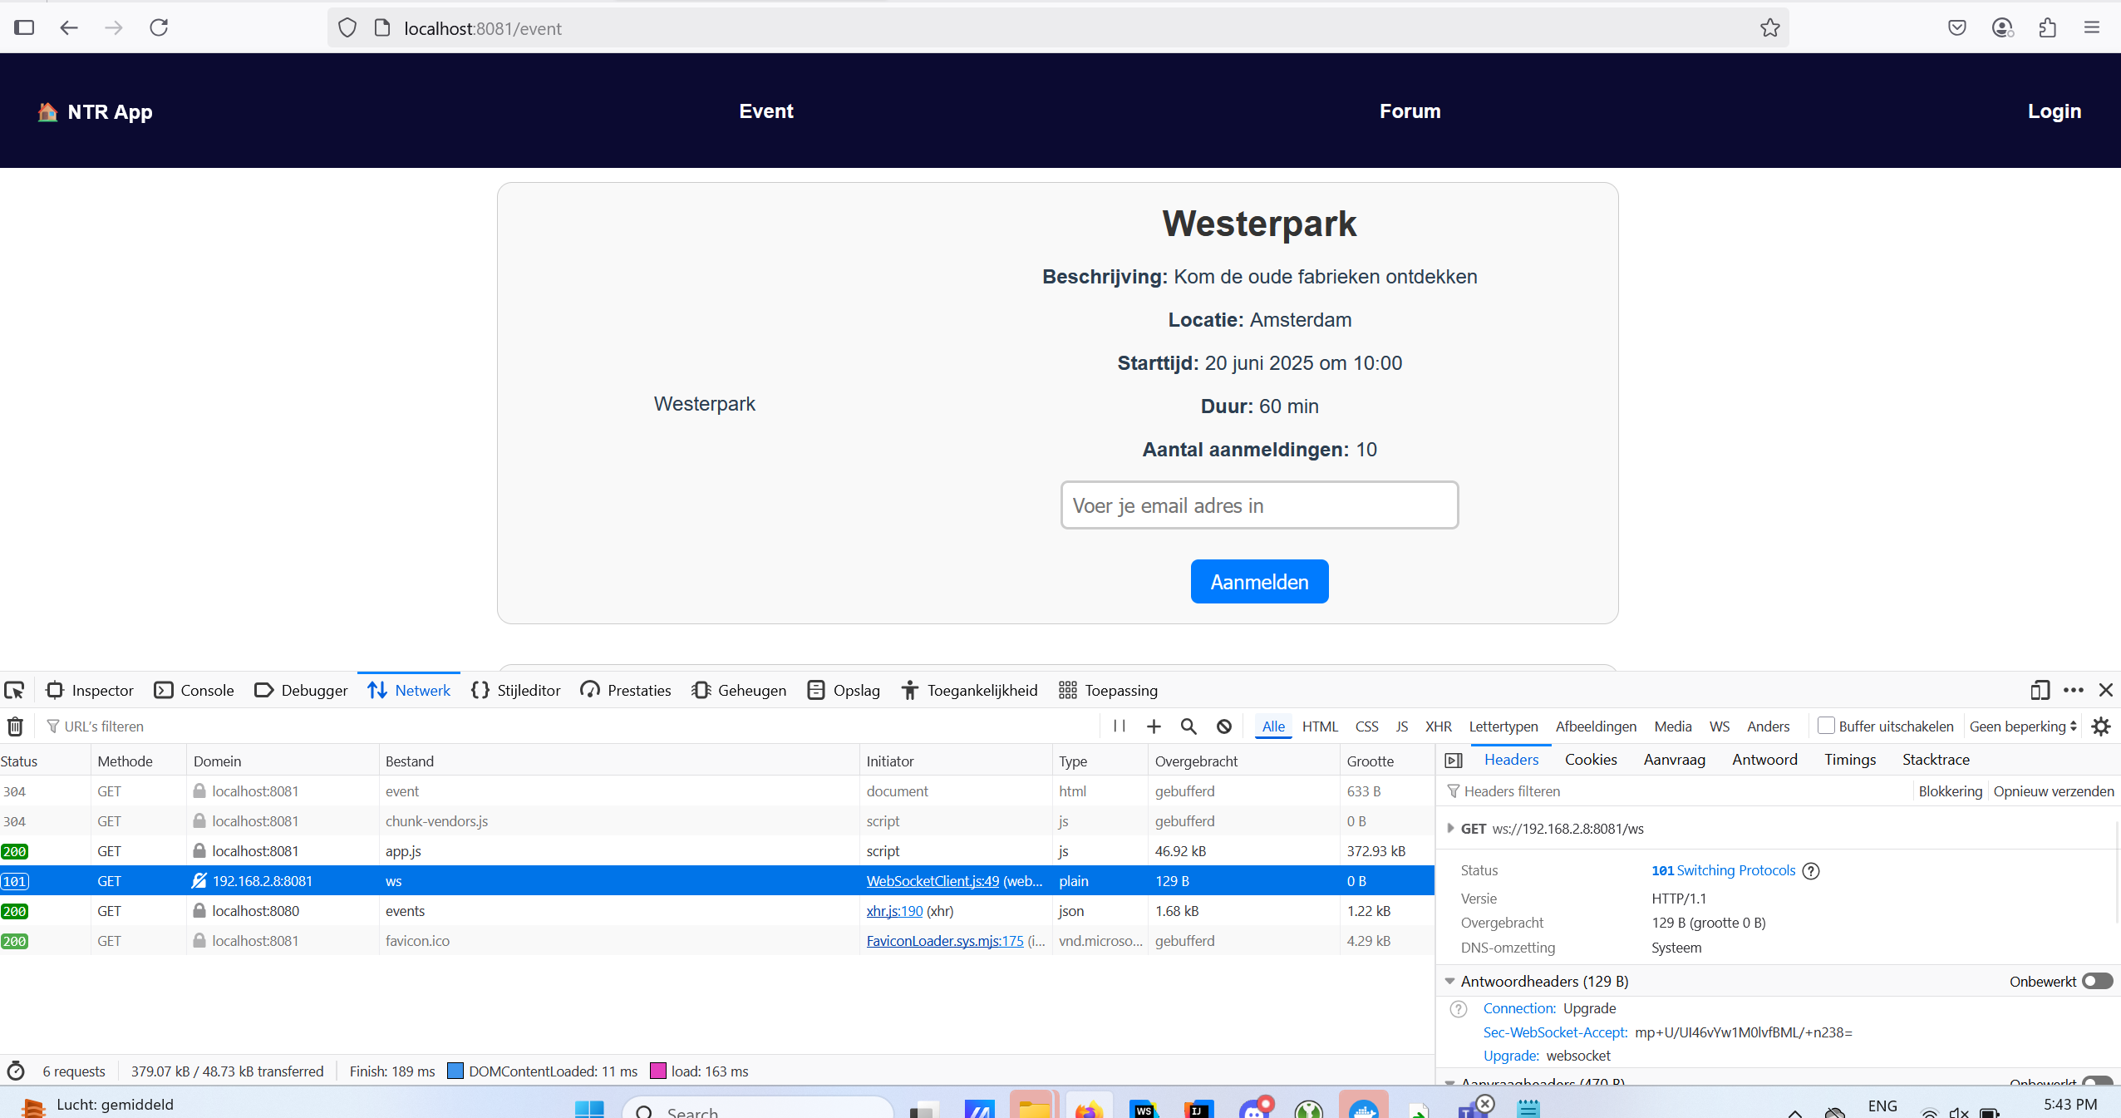This screenshot has height=1118, width=2121.
Task: Click the clear network log trash icon
Action: coord(15,726)
